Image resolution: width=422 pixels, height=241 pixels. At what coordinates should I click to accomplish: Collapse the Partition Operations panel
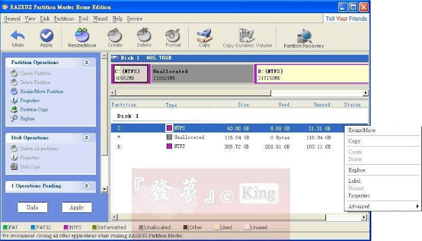tap(87, 62)
